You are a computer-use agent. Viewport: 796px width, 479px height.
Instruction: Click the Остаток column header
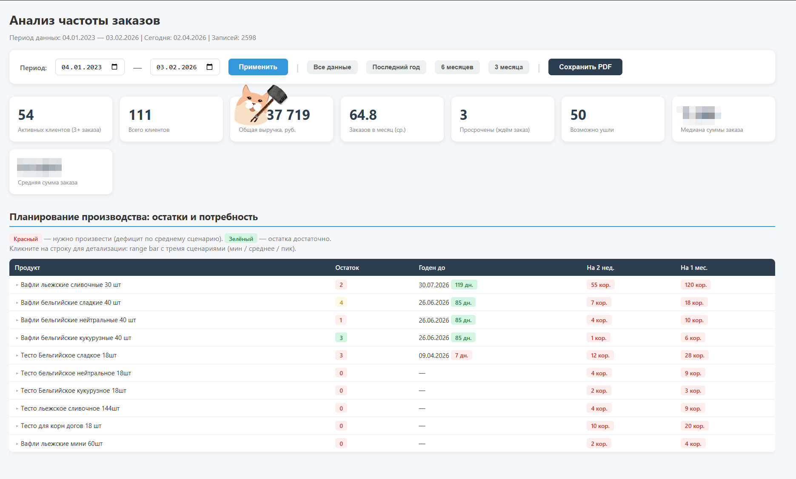click(x=347, y=268)
